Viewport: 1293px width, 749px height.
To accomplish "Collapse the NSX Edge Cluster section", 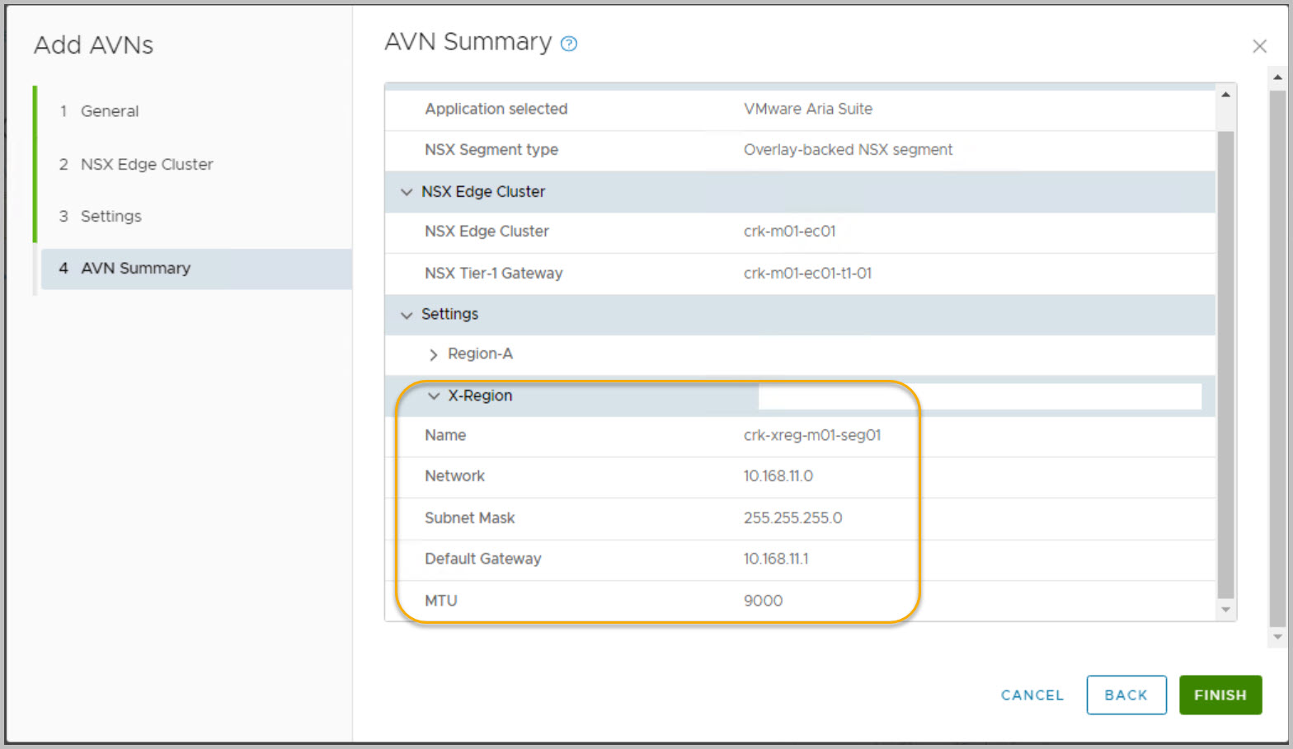I will click(407, 192).
